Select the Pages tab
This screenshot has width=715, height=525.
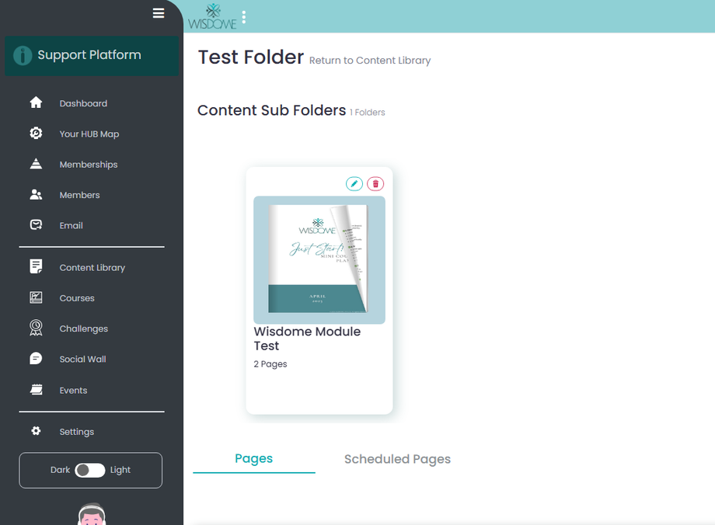(x=253, y=458)
